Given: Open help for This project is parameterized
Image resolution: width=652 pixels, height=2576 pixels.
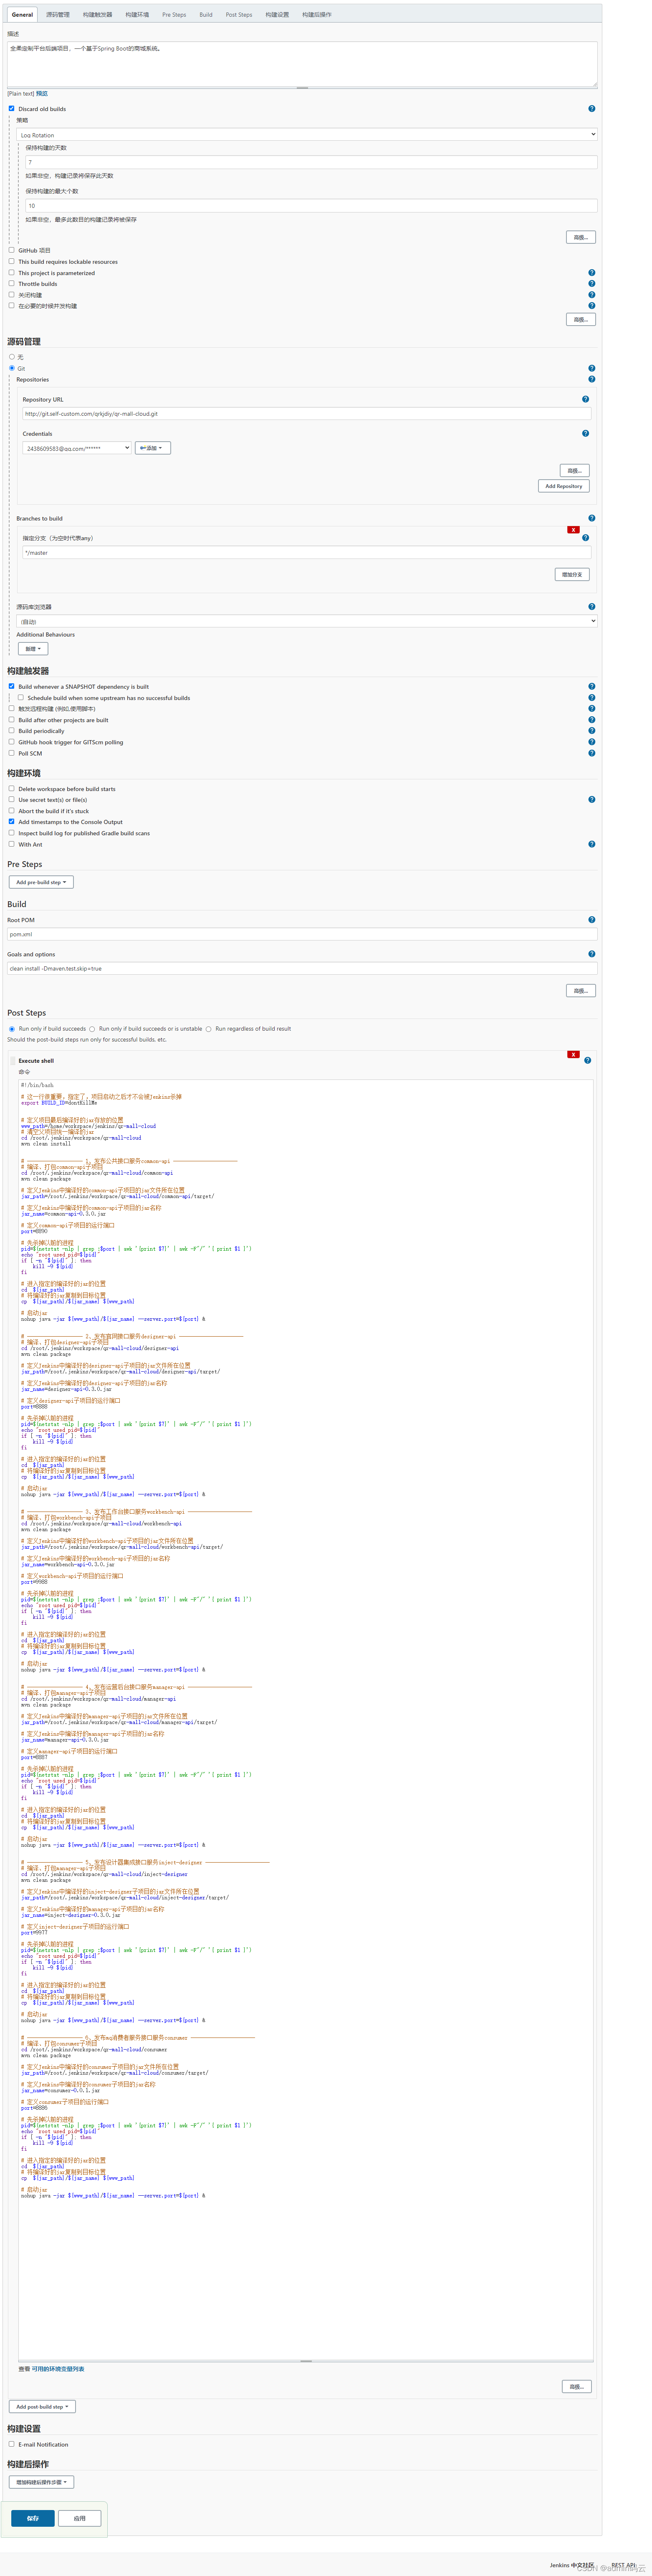Looking at the screenshot, I should (591, 273).
